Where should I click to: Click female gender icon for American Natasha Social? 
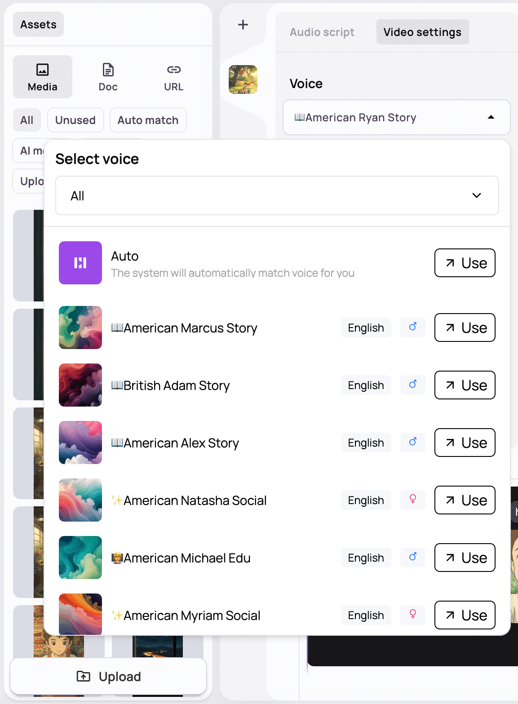pos(413,500)
